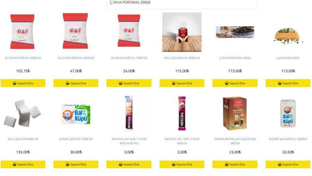Add Oli Şeker Kristal 1000 GR to basket
The width and height of the screenshot is (312, 176).
click(x=129, y=83)
